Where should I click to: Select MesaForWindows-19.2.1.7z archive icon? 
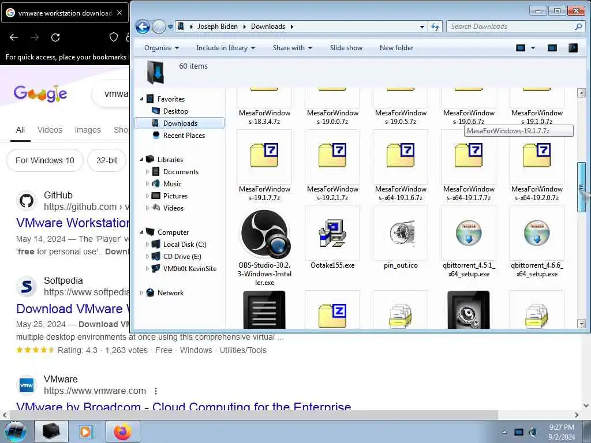[332, 155]
